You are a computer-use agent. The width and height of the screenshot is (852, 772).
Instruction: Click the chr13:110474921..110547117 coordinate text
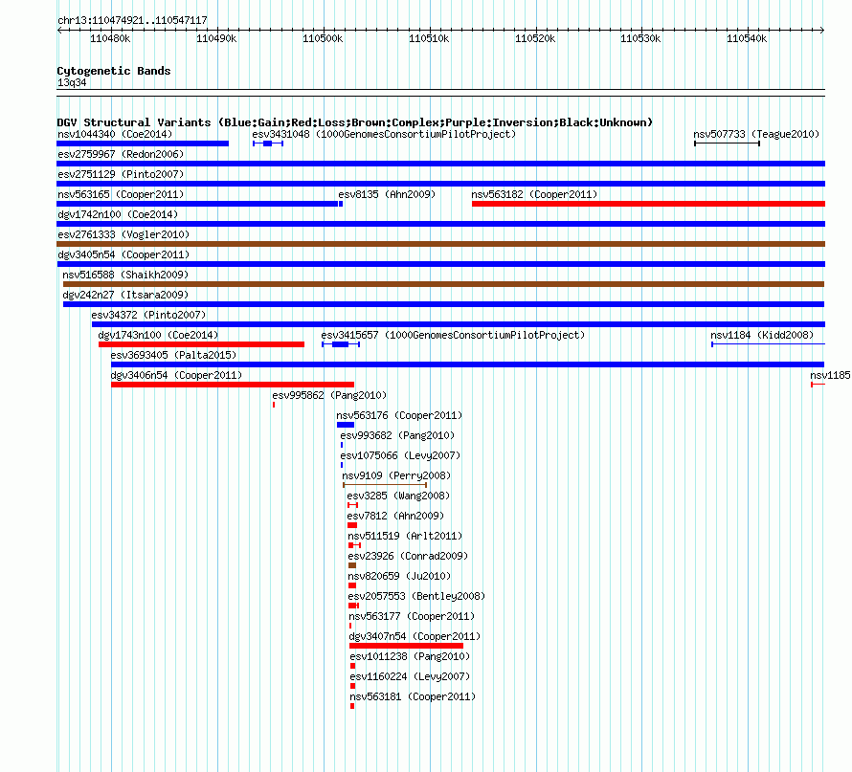(x=132, y=21)
